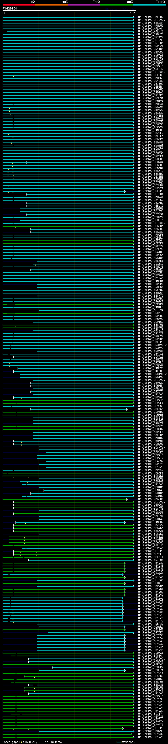Select the UniRef100_Q6VR11 label
The height and width of the screenshot is (744, 168).
point(151,354)
